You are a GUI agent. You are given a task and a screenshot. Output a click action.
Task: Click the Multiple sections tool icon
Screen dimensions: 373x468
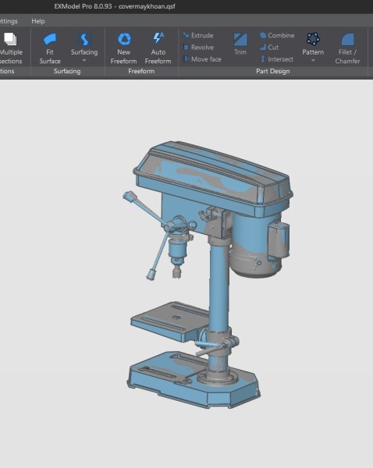tap(10, 39)
